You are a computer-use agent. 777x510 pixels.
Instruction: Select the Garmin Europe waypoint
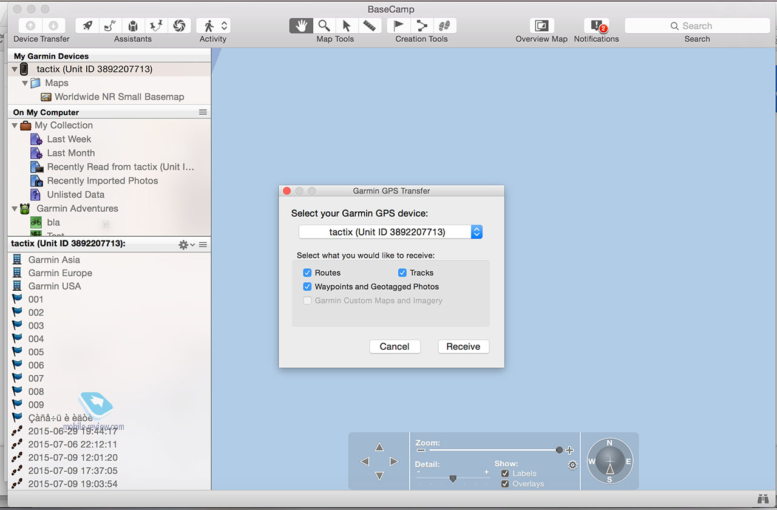point(60,273)
